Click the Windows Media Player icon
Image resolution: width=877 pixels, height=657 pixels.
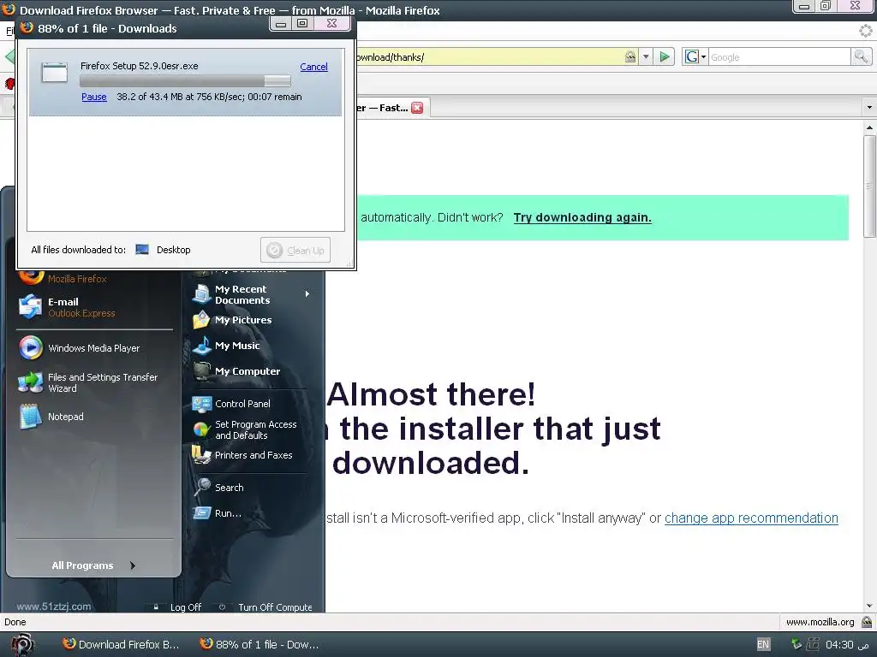[30, 348]
